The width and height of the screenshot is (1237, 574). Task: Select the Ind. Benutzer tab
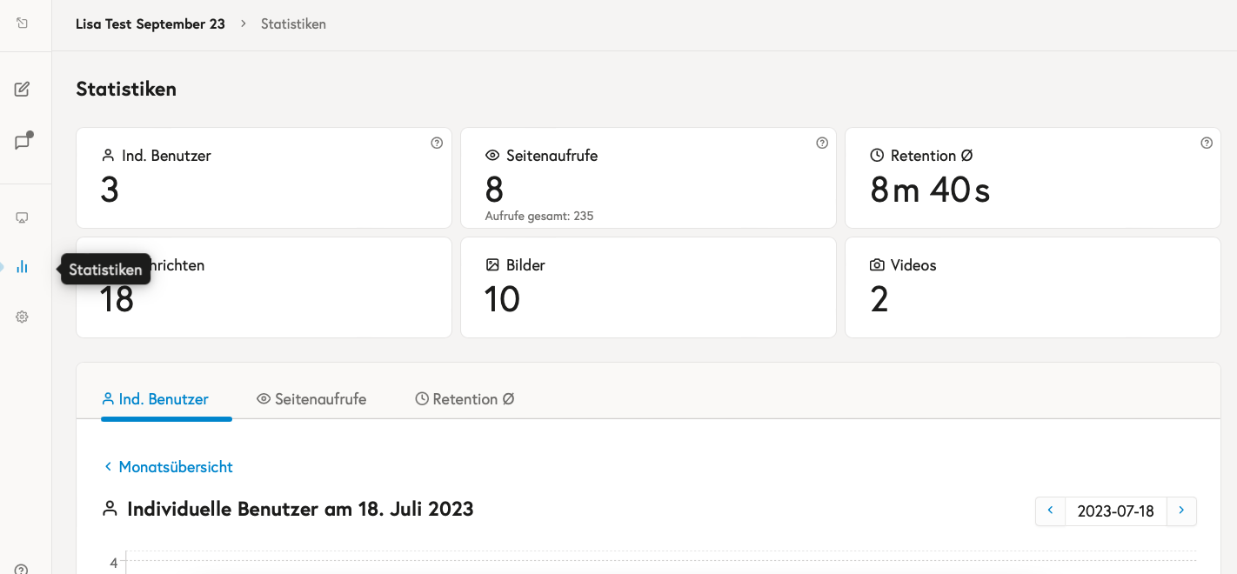(x=155, y=399)
